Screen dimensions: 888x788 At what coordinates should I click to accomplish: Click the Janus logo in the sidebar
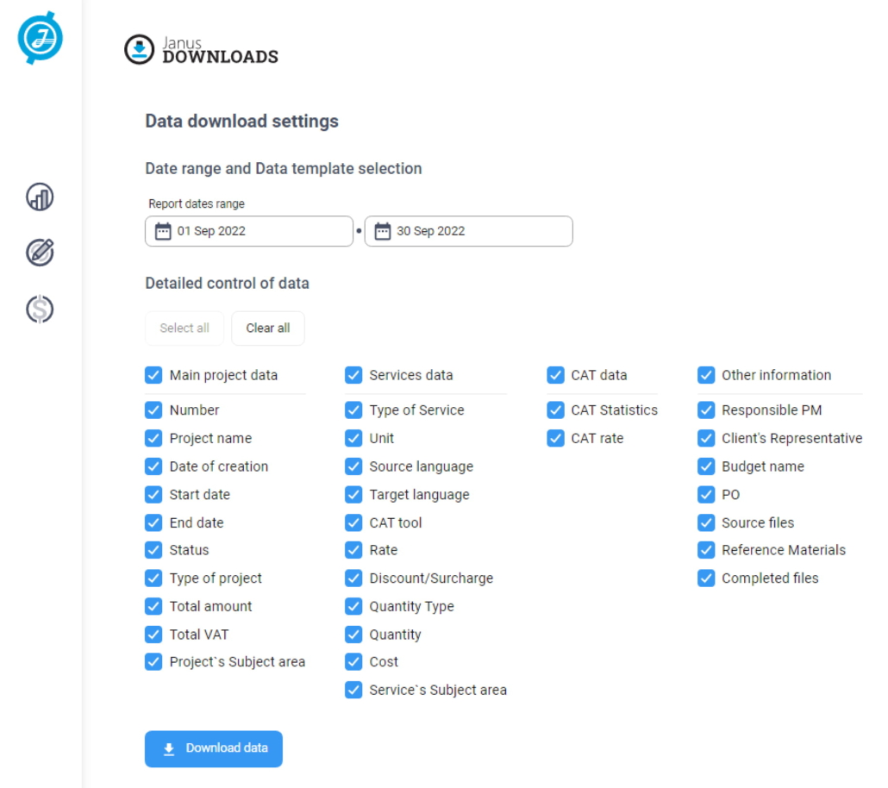[x=40, y=38]
